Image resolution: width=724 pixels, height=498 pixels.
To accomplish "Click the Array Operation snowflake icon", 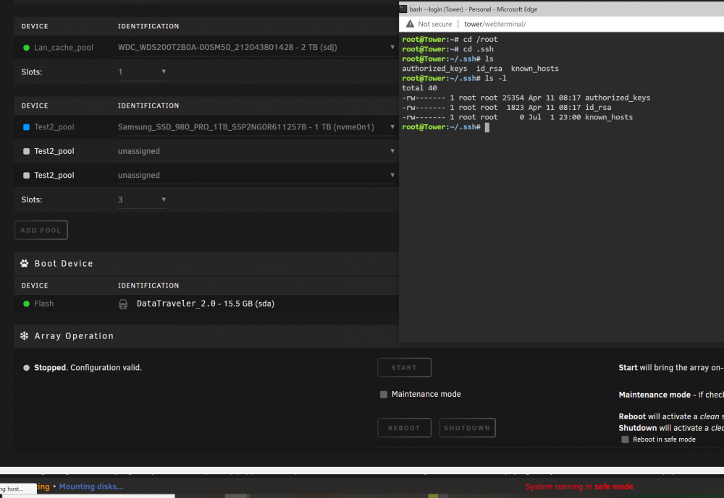I will (x=25, y=335).
